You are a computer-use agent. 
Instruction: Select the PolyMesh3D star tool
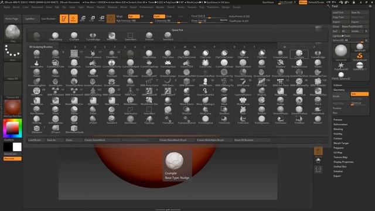341,66
